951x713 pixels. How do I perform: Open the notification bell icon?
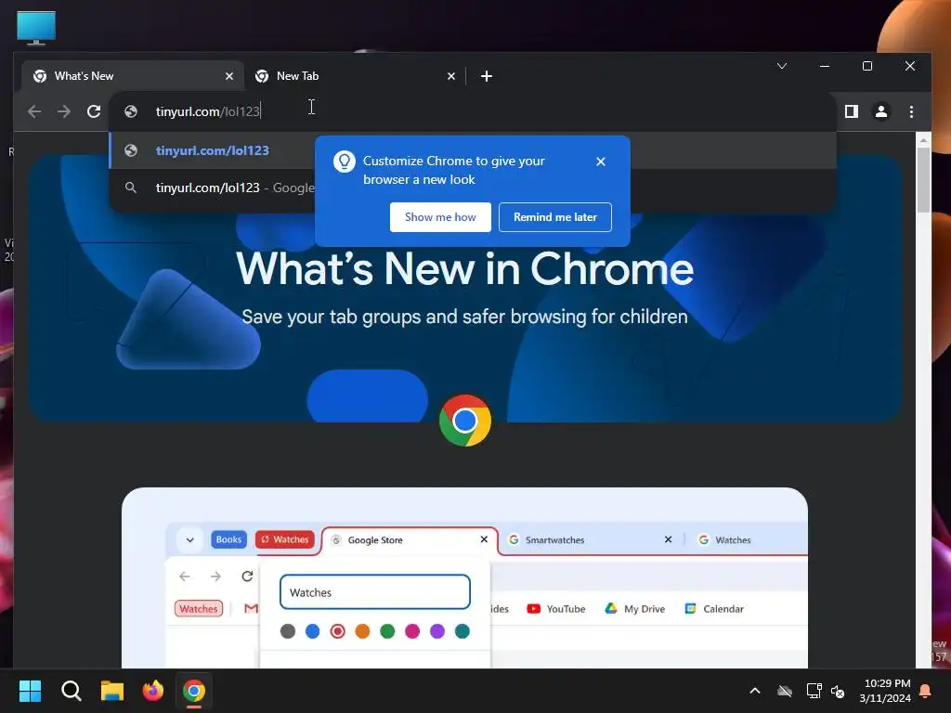pos(926,691)
